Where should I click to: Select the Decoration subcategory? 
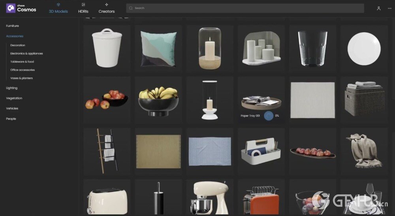point(18,45)
